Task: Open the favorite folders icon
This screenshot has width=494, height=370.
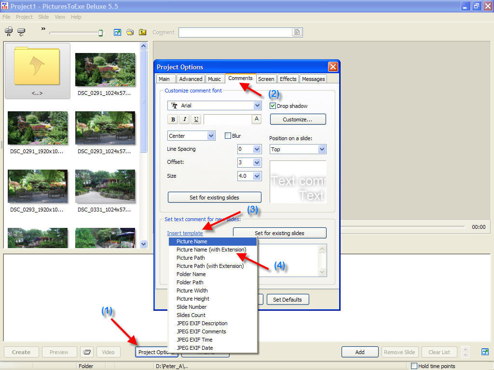Action: [130, 32]
